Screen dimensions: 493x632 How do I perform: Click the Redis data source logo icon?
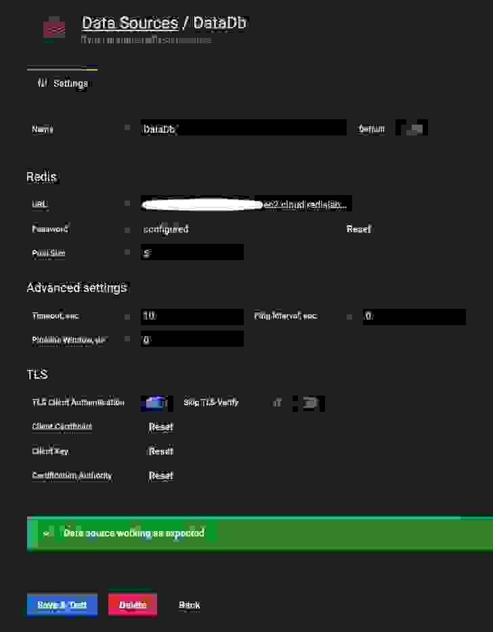tap(54, 28)
